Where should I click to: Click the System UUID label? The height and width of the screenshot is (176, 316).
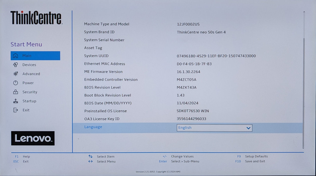coord(96,56)
